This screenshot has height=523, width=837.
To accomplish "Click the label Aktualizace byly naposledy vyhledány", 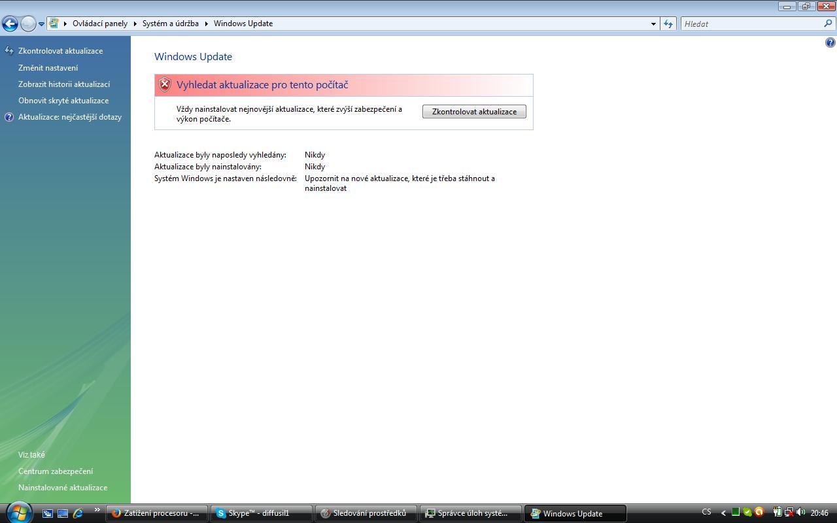I will (x=220, y=155).
